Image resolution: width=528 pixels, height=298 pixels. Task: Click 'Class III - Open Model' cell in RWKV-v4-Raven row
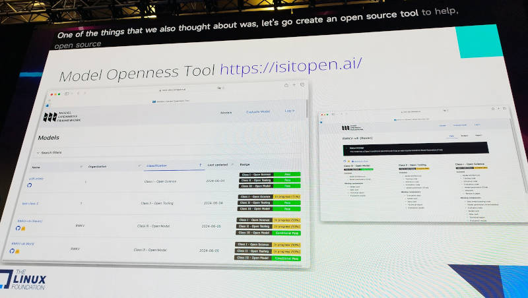154,226
